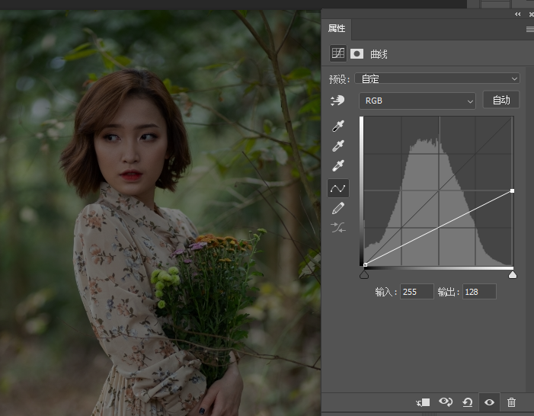
Task: Click the layer mask icon
Action: [357, 53]
